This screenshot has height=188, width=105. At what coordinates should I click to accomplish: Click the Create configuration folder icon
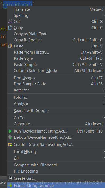(x=10, y=145)
